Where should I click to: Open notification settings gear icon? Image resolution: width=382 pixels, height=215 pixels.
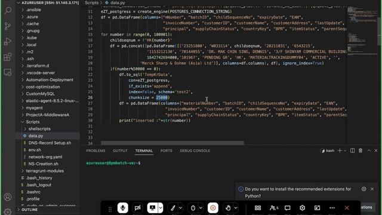point(363,189)
